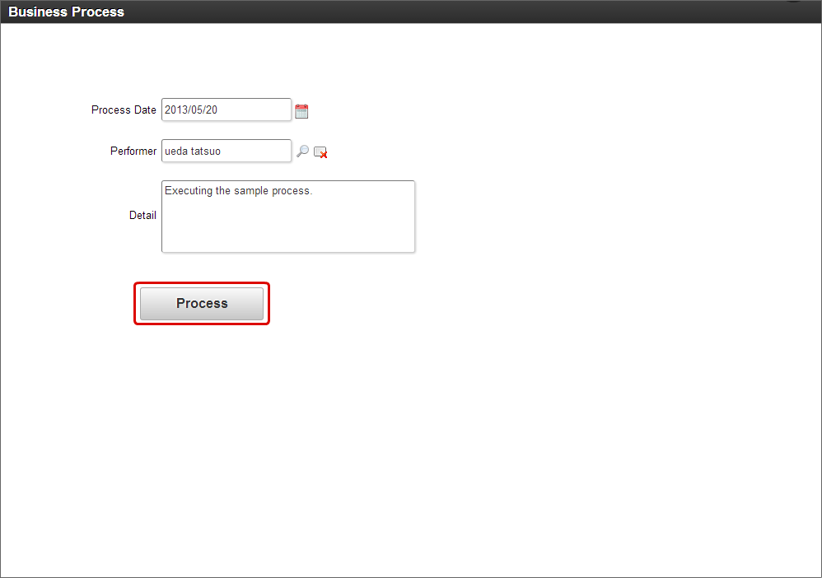Open the calendar picker for Process Date
This screenshot has height=578, width=822.
(x=301, y=111)
